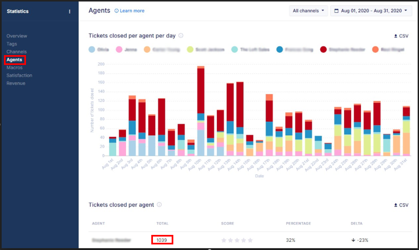The height and width of the screenshot is (250, 419).
Task: Click the Scott Jackson yellow-green legend swatch
Action: click(x=190, y=50)
